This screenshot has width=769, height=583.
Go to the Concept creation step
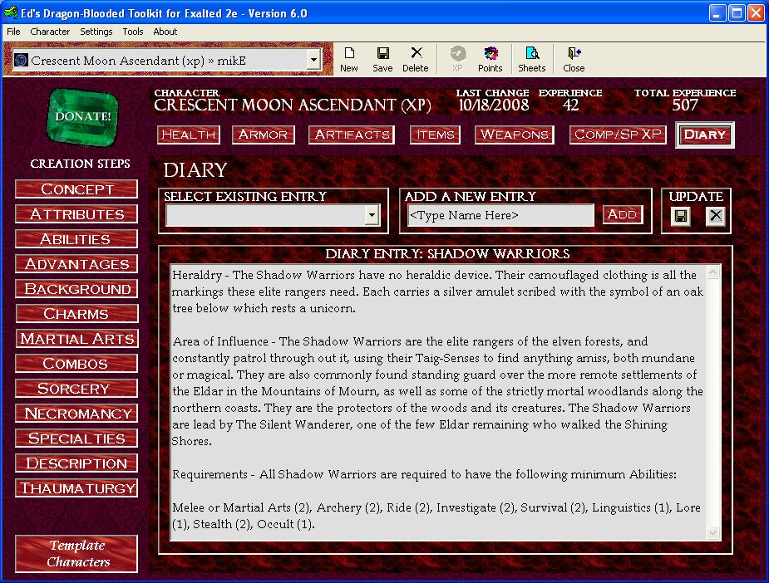(76, 189)
